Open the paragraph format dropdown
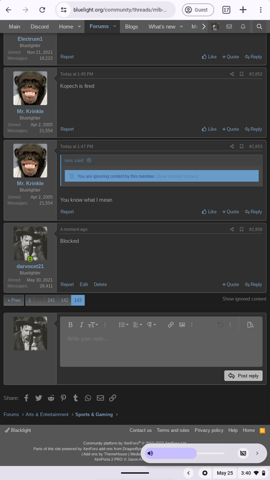 coord(151,325)
